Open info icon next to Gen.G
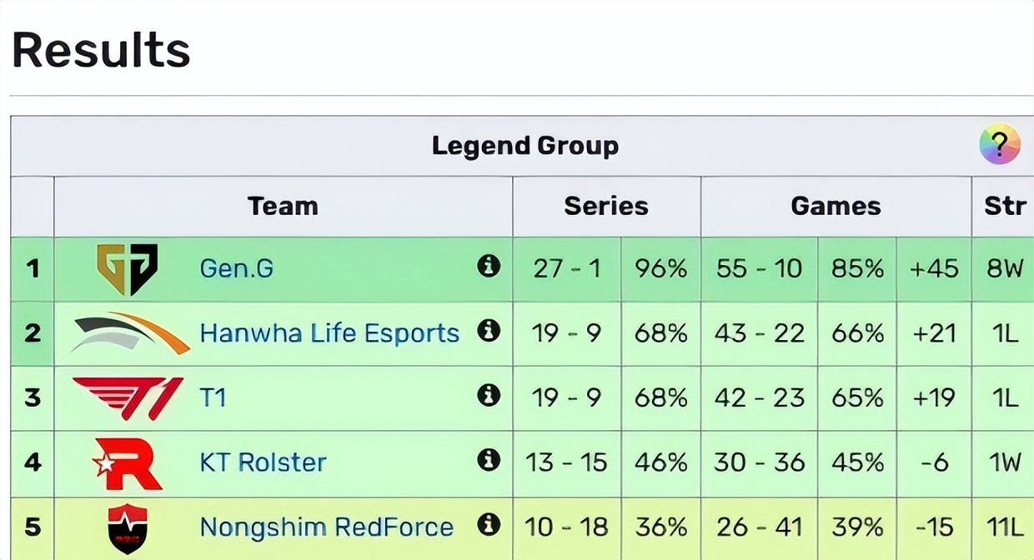1034x560 pixels. point(489,266)
